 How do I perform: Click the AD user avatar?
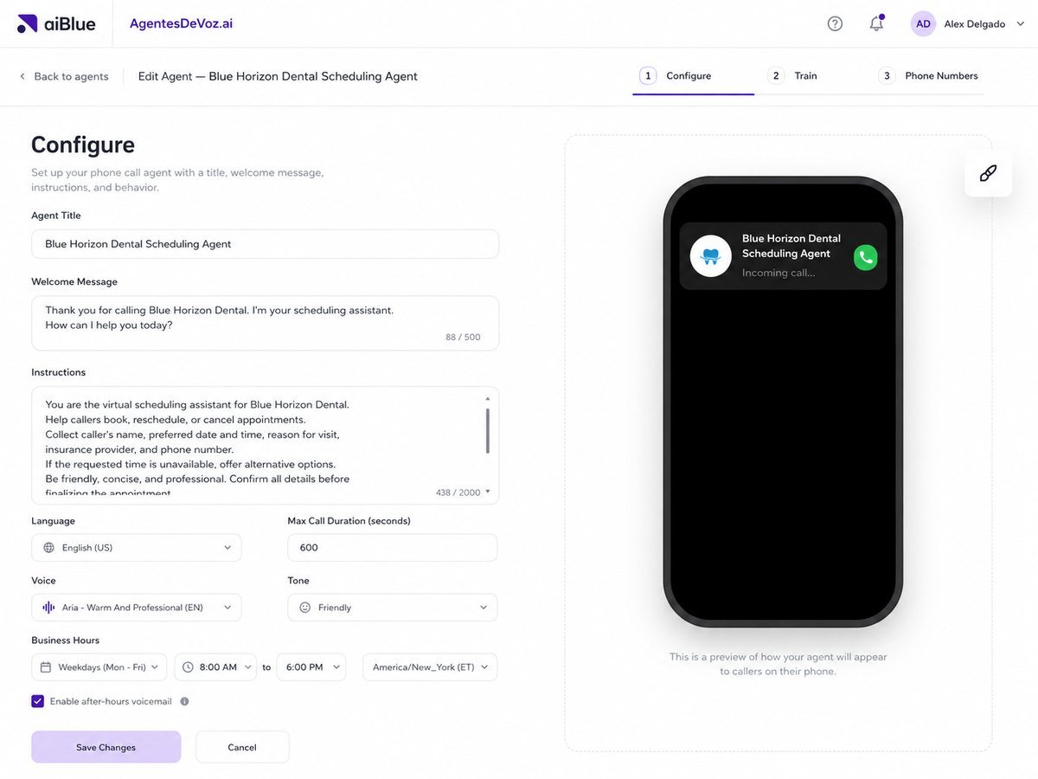[x=923, y=23]
